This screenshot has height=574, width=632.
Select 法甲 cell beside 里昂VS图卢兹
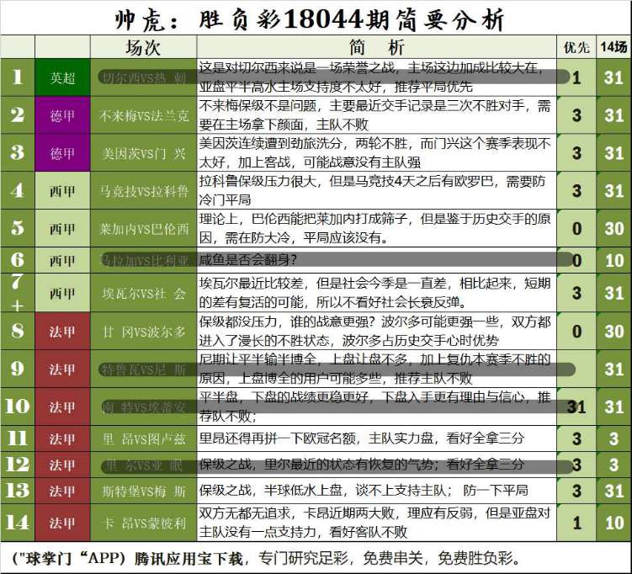click(x=62, y=438)
